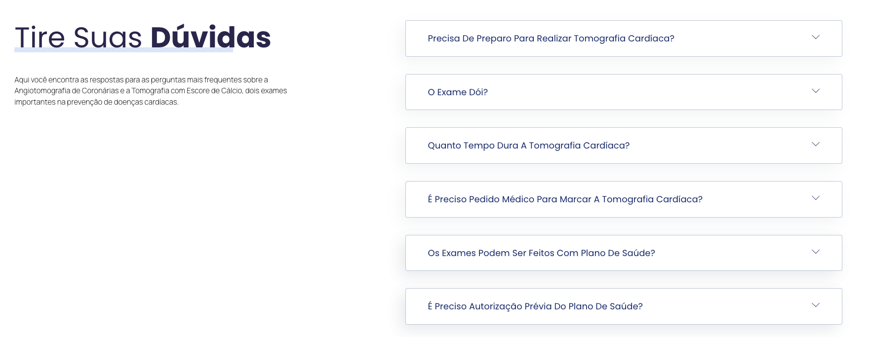
Task: Expand 'É Preciso Pedido Médico Para Marcar' question
Action: point(565,199)
